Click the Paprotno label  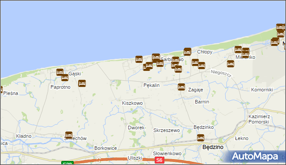(60, 87)
